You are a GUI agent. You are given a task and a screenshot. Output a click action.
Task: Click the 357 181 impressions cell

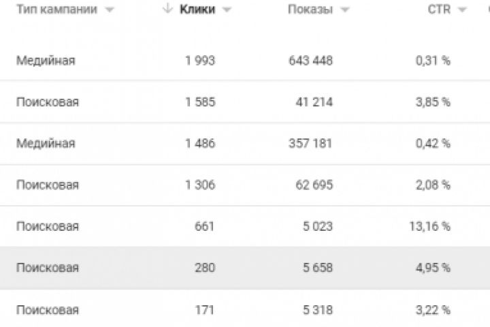coord(310,144)
